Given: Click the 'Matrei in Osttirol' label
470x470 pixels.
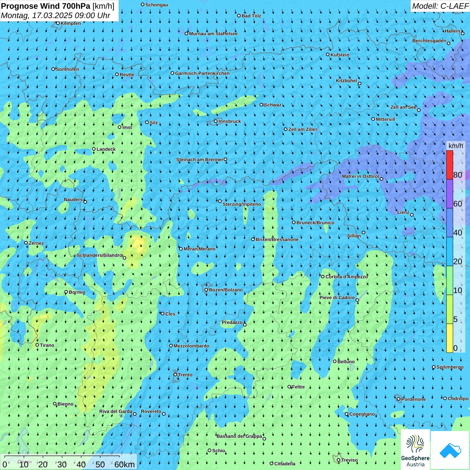Looking at the screenshot, I should [x=361, y=176].
